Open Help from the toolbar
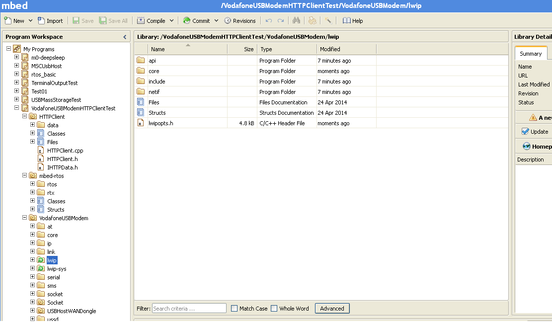Viewport: 552px width, 322px height. coord(353,21)
